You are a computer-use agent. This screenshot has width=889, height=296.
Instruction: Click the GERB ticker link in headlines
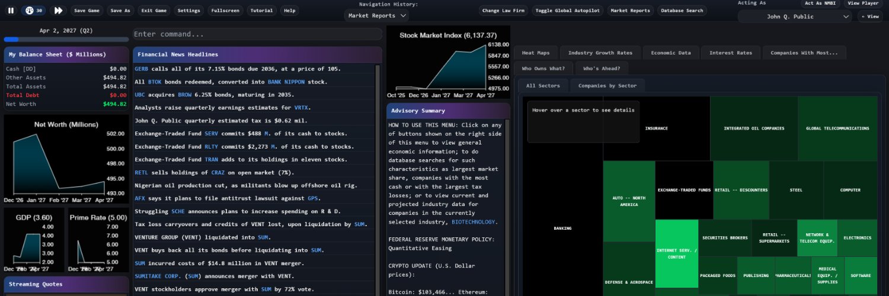click(x=141, y=69)
